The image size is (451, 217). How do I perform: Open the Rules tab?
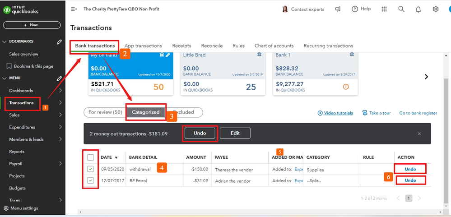pyautogui.click(x=239, y=46)
